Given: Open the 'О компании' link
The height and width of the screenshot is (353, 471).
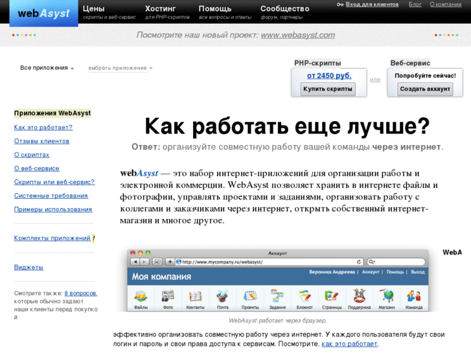Looking at the screenshot, I should [x=446, y=5].
